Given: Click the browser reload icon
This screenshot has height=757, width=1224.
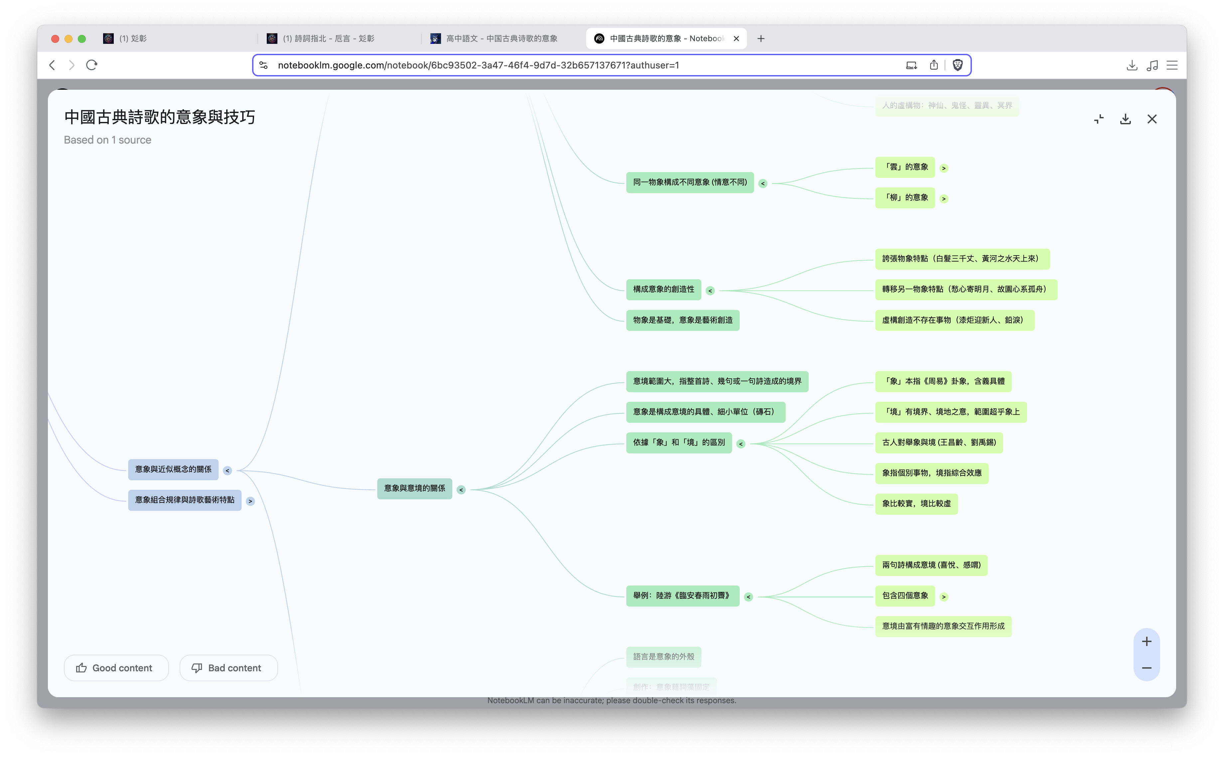Looking at the screenshot, I should click(91, 65).
